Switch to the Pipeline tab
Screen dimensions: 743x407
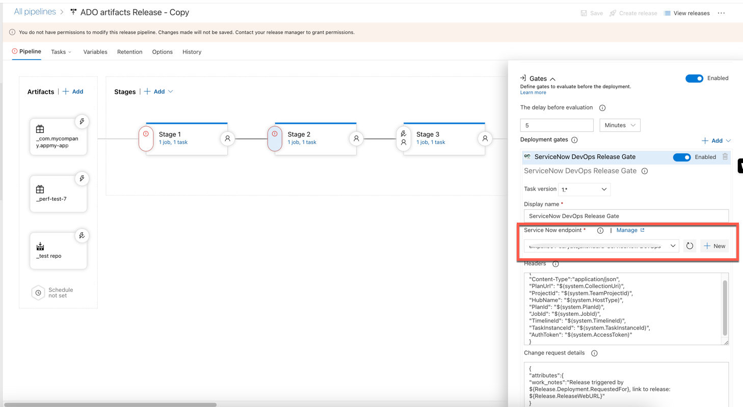point(26,51)
